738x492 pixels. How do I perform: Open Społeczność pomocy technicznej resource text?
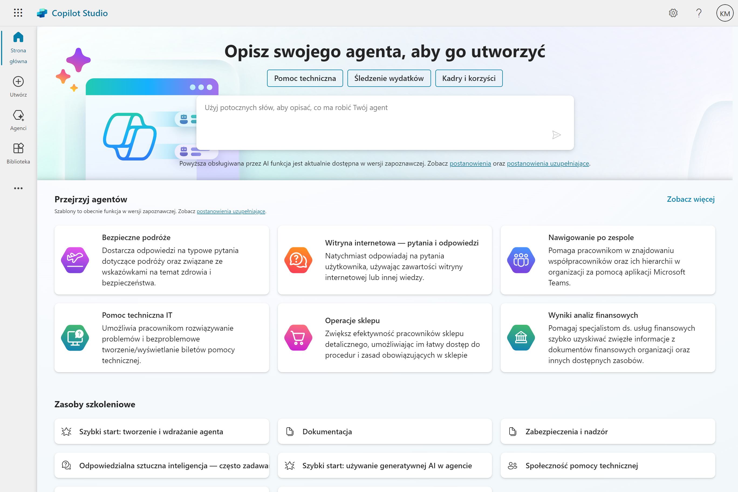click(x=582, y=465)
